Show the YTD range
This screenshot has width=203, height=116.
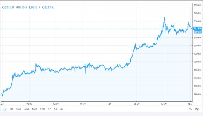[x=42, y=109]
